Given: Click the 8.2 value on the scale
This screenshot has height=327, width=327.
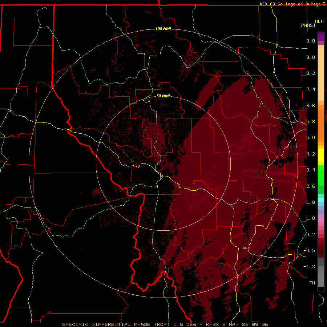Looking at the screenshot, I should [x=311, y=73].
